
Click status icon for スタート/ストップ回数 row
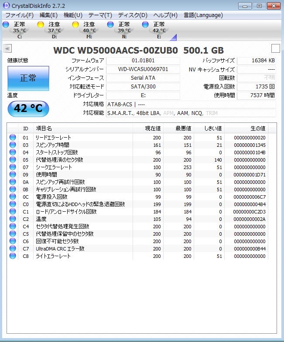point(13,152)
